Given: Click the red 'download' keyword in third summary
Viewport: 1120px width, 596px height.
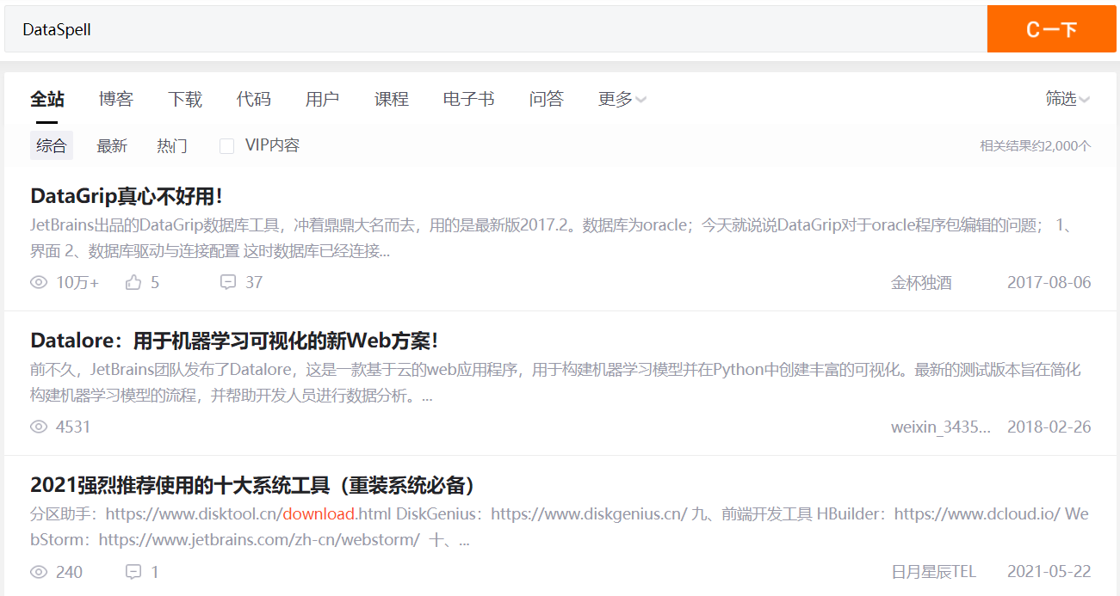Looking at the screenshot, I should [x=319, y=514].
